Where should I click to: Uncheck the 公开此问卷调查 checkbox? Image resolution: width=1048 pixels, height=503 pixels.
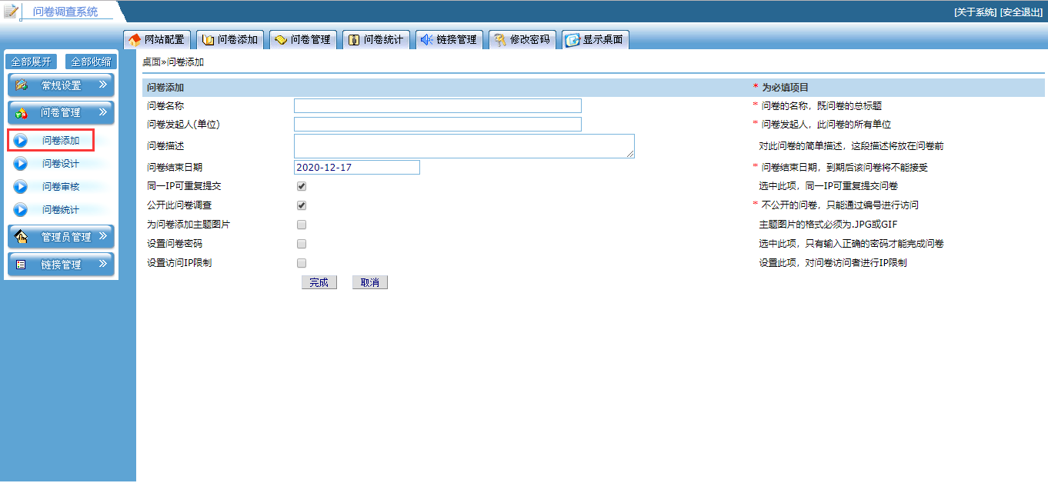pos(302,205)
